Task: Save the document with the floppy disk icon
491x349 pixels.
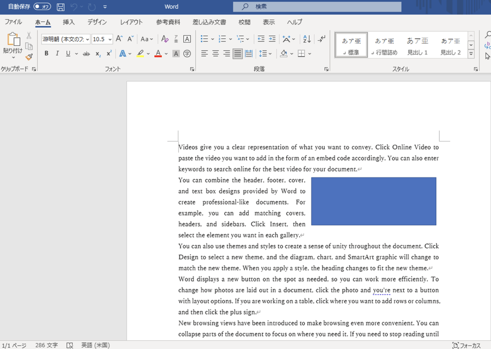Action: pyautogui.click(x=61, y=7)
